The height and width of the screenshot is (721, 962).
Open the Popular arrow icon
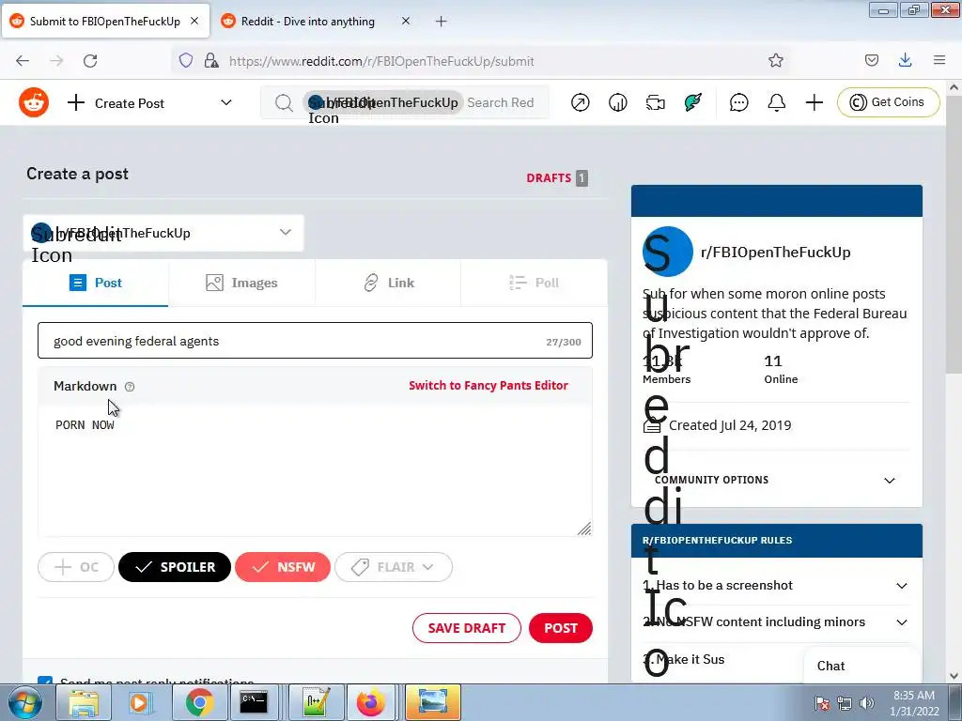click(580, 102)
